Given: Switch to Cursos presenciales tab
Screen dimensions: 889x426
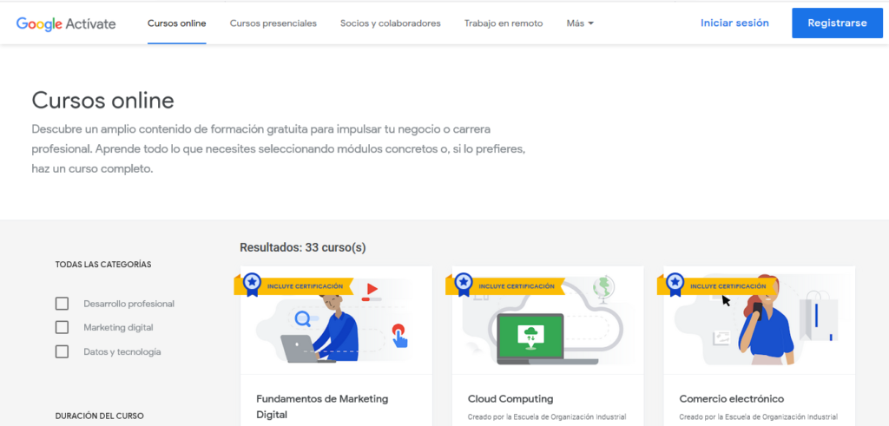Looking at the screenshot, I should pyautogui.click(x=273, y=23).
